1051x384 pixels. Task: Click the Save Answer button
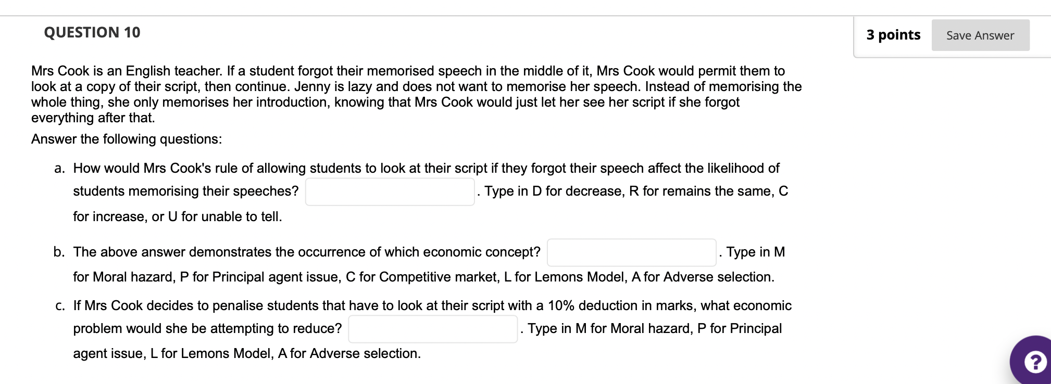980,35
